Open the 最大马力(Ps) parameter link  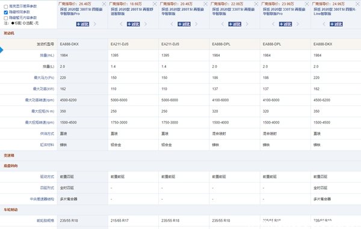pos(44,78)
